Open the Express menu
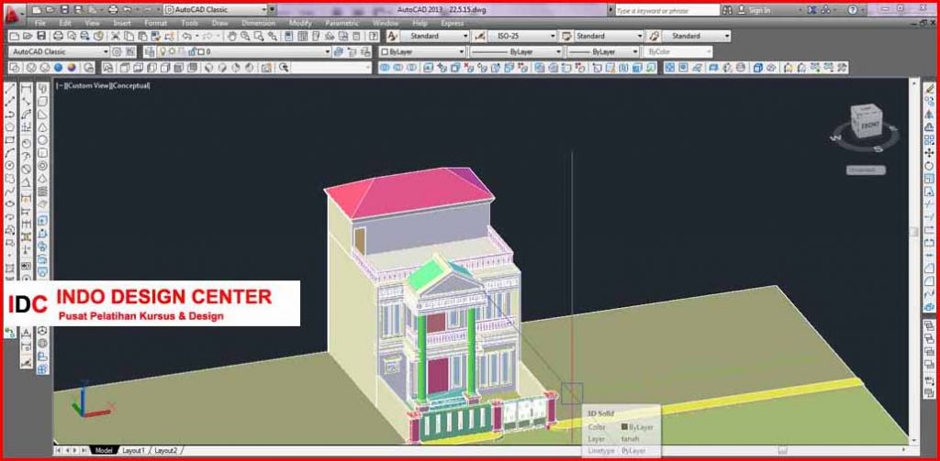This screenshot has height=461, width=940. click(452, 23)
